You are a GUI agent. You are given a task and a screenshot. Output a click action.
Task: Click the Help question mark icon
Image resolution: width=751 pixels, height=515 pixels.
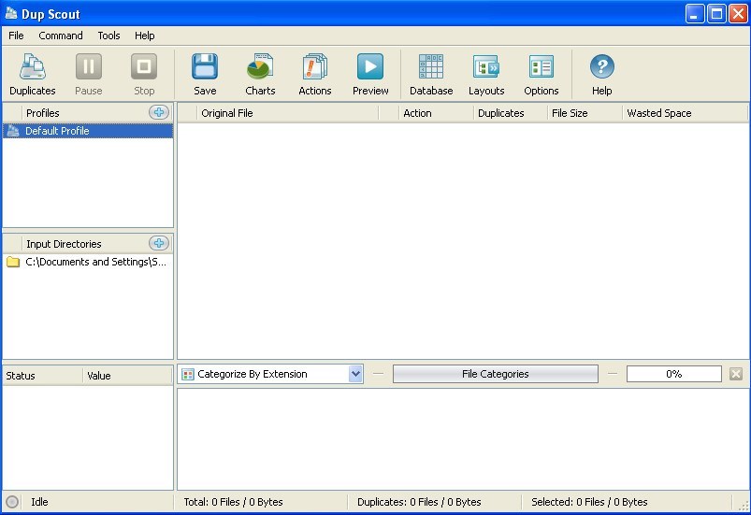click(602, 67)
